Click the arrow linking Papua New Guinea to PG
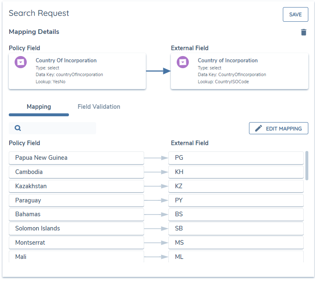The height and width of the screenshot is (284, 315). click(156, 158)
